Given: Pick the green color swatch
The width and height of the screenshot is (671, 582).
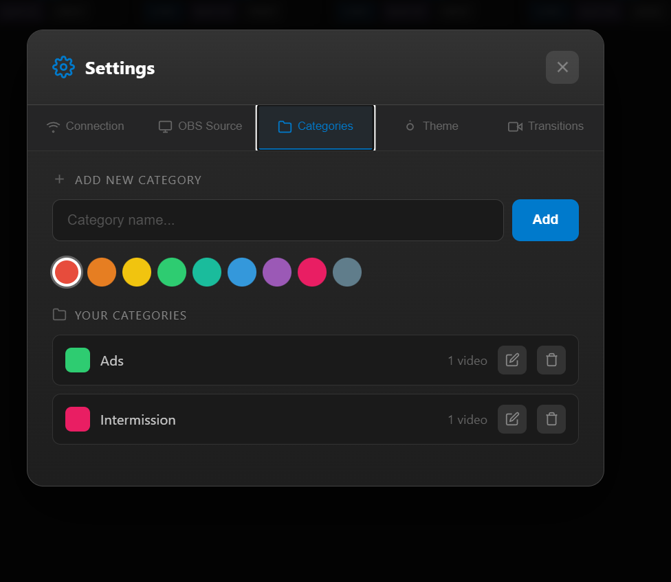Looking at the screenshot, I should coord(172,272).
